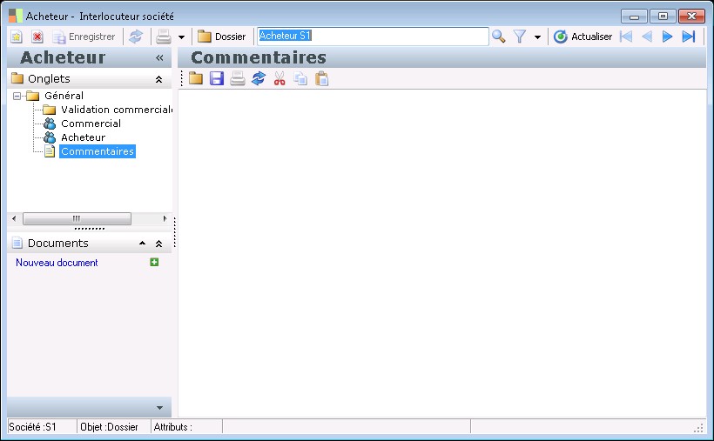Click the new record icon in top toolbar
The width and height of the screenshot is (714, 441).
click(x=17, y=37)
